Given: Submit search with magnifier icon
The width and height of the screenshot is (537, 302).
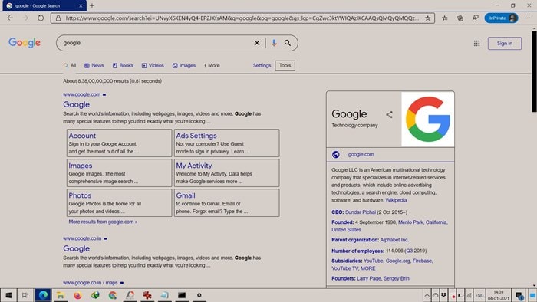Looking at the screenshot, I should 288,43.
